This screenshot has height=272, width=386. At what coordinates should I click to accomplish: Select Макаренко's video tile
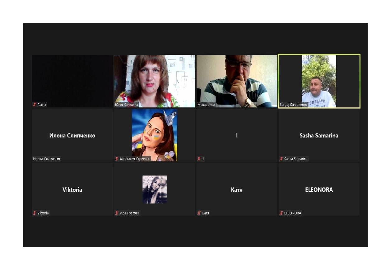click(237, 81)
